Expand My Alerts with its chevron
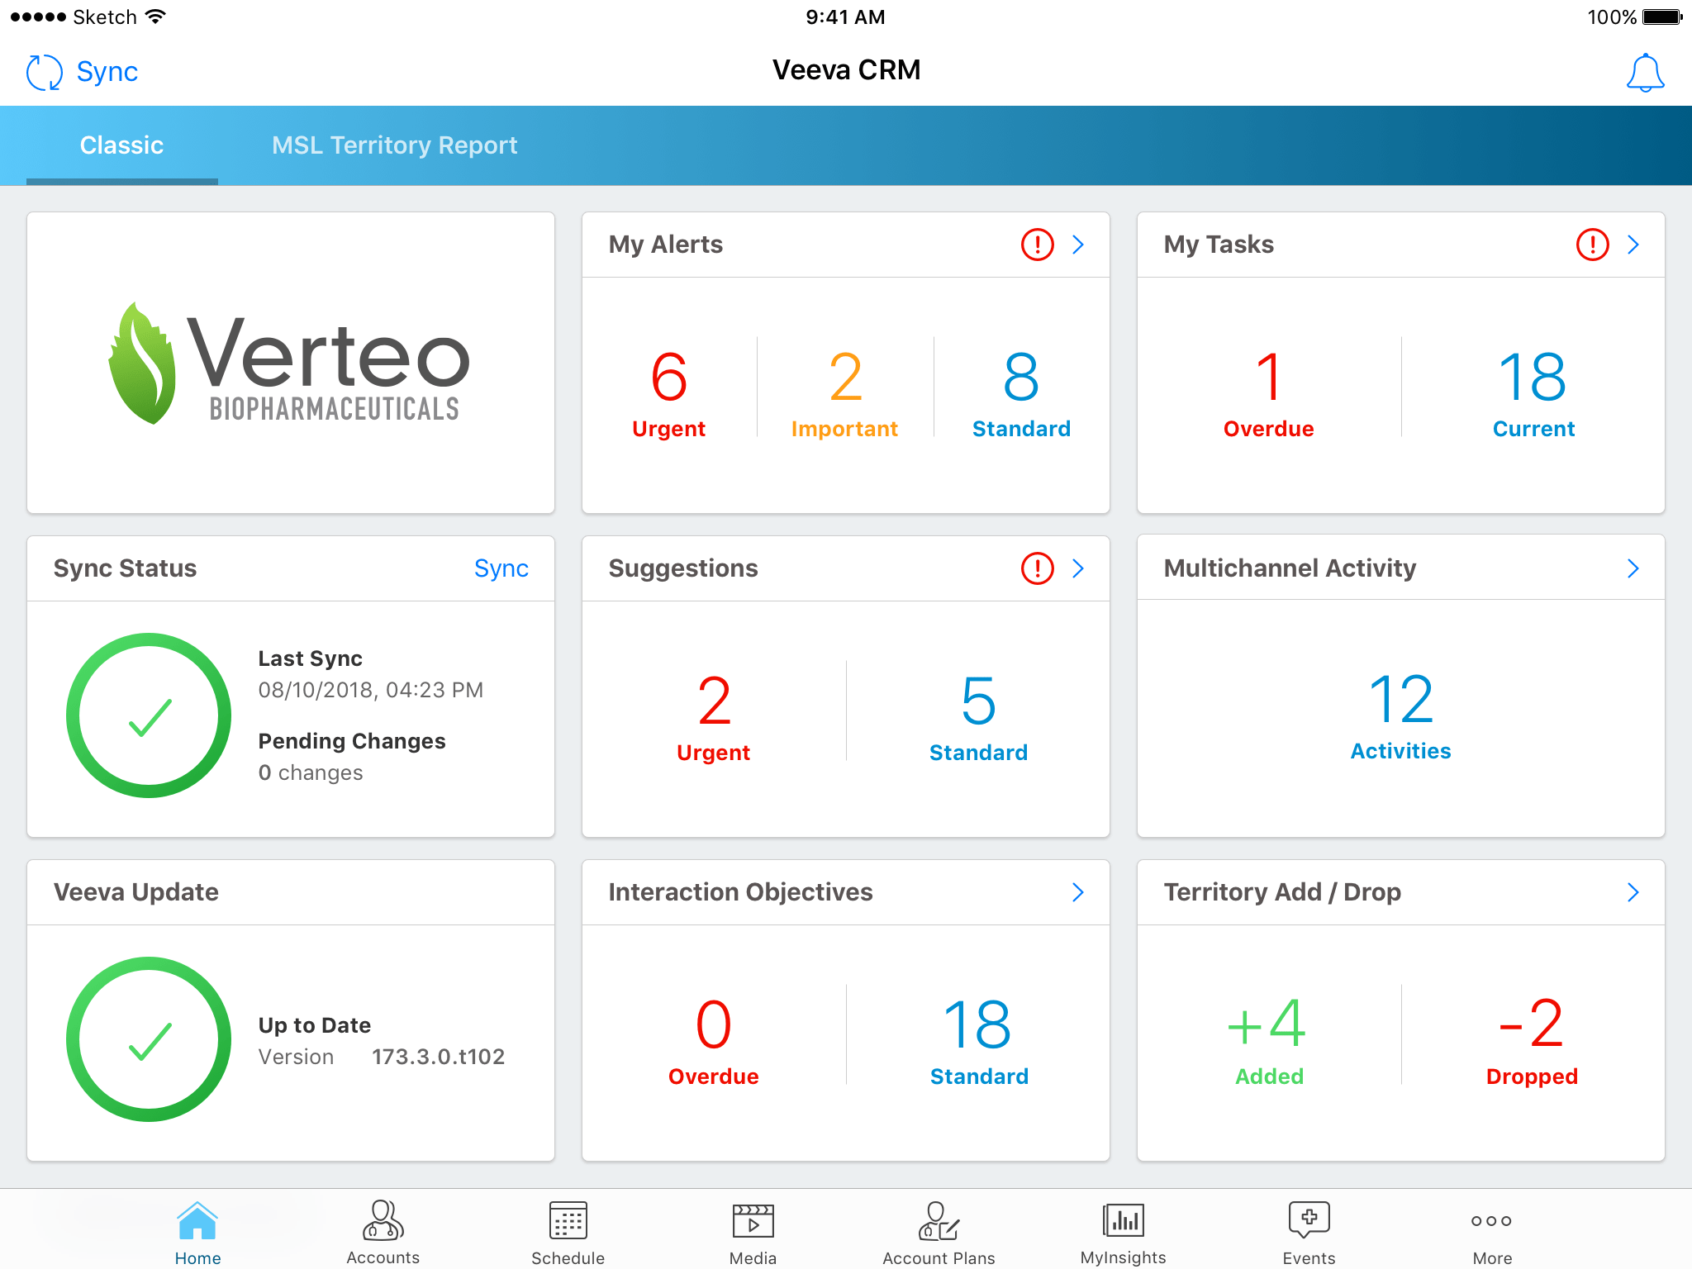The height and width of the screenshot is (1269, 1692). [x=1078, y=245]
